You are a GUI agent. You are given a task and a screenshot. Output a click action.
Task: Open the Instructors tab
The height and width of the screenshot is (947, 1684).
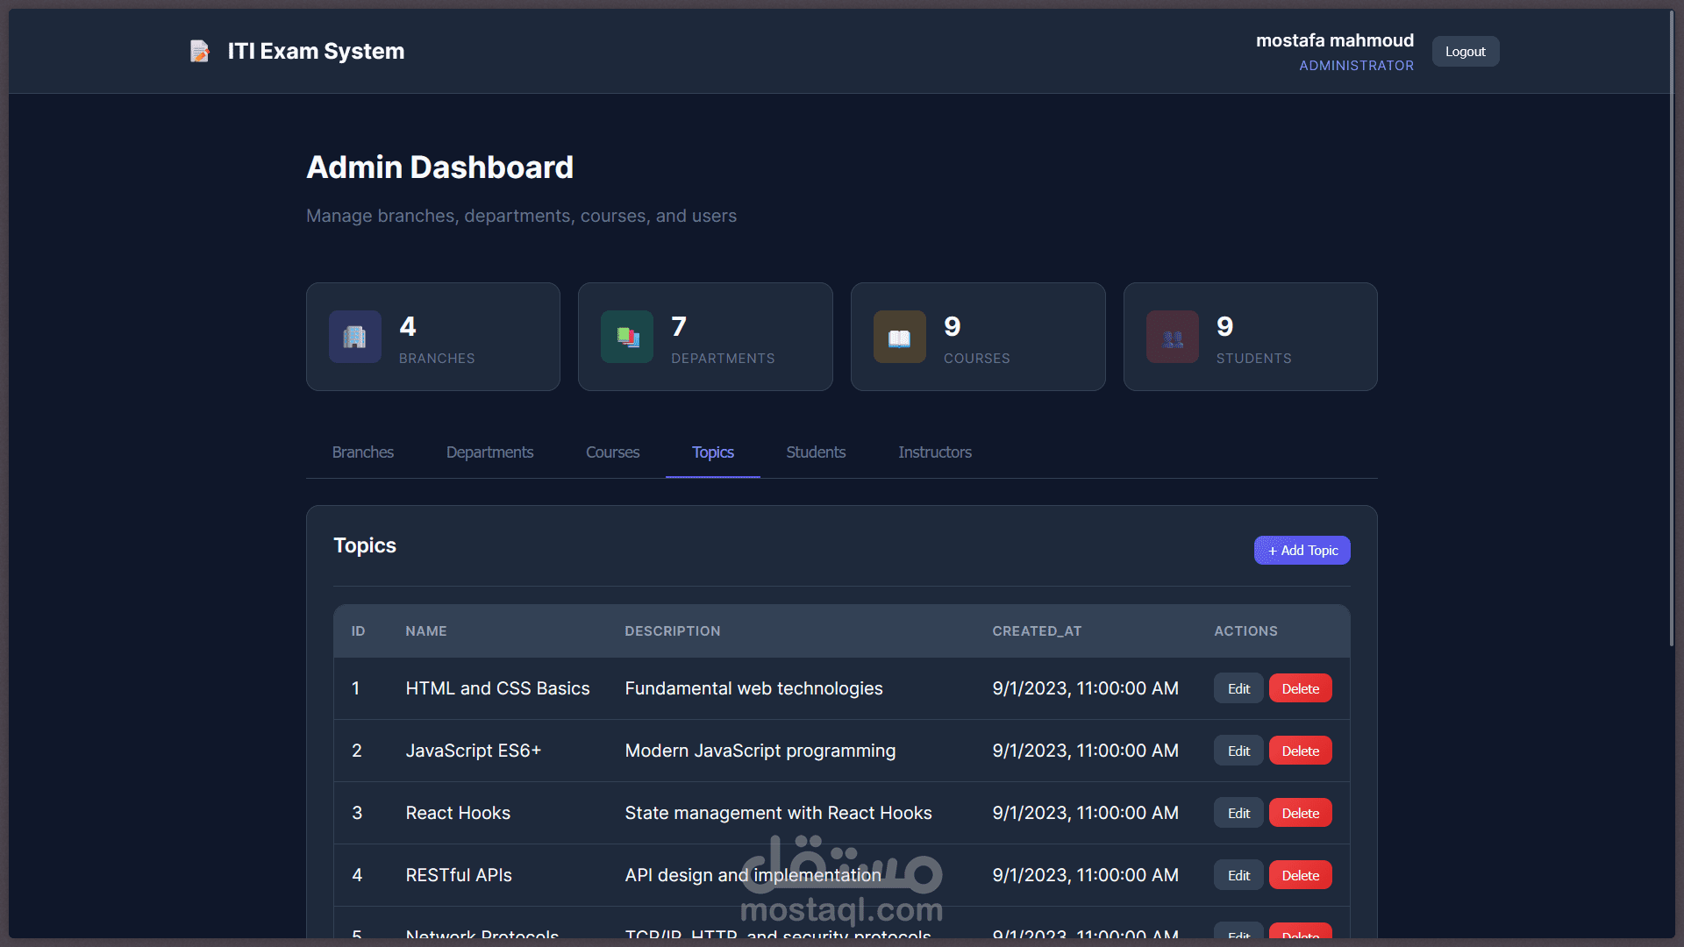tap(934, 452)
